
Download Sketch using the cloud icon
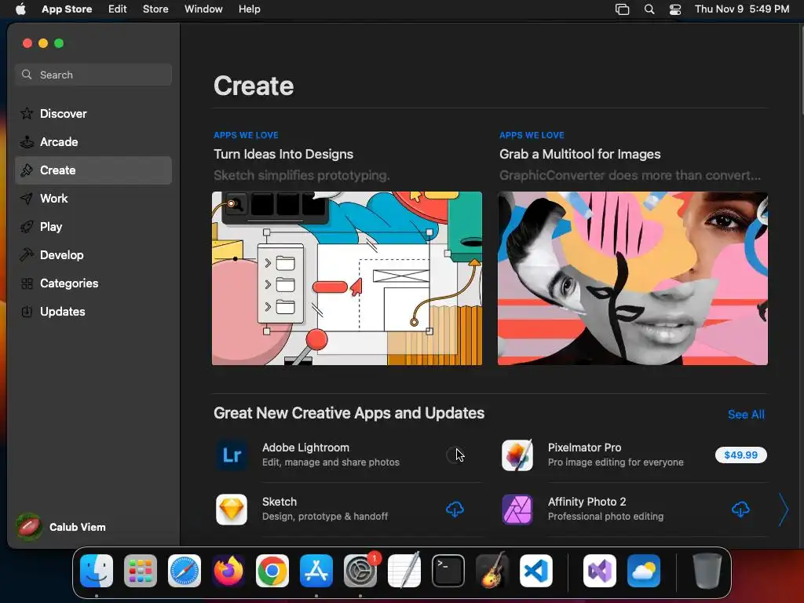pyautogui.click(x=455, y=509)
